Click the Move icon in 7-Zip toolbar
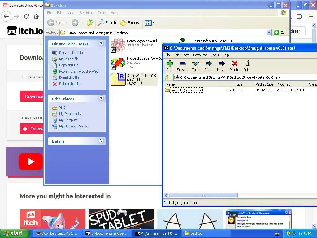This screenshot has width=317, height=238. (x=221, y=66)
